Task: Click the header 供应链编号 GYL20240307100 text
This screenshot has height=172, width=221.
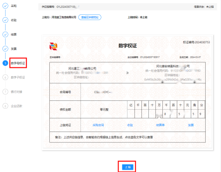Action: 60,7
